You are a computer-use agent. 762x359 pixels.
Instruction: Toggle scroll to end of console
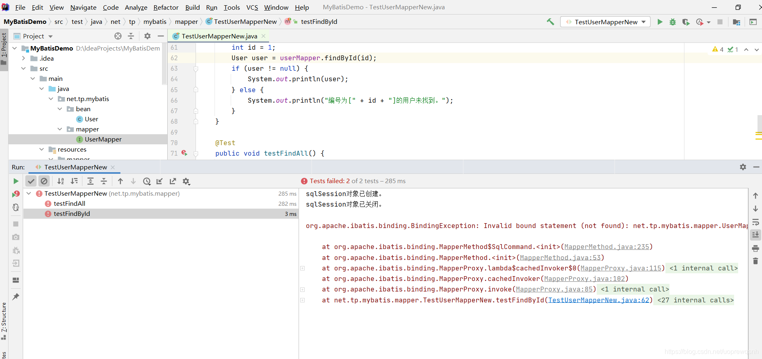tap(756, 235)
